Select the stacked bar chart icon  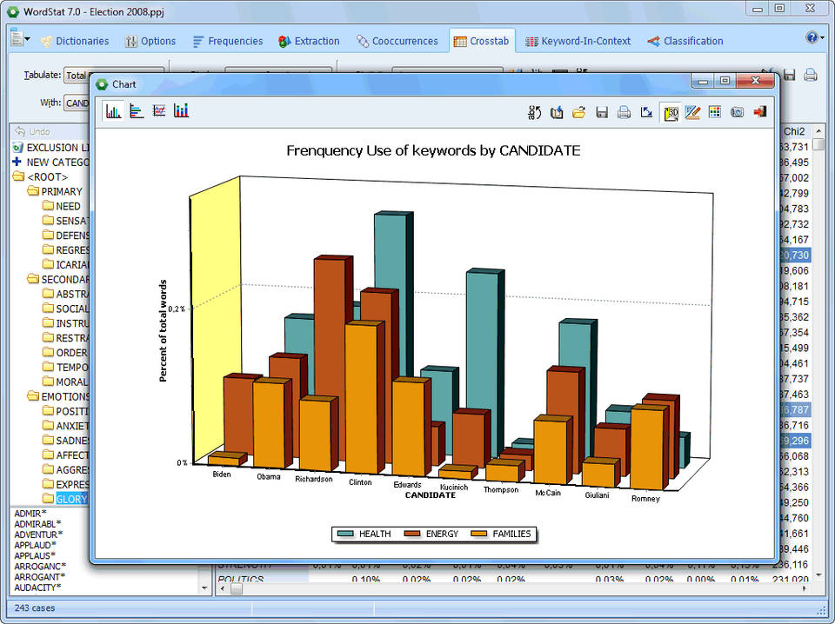tap(181, 111)
